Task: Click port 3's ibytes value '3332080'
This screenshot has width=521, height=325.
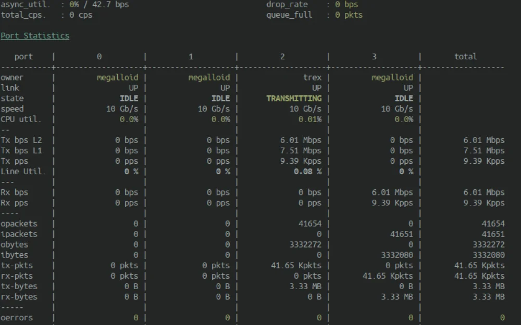Action: click(397, 255)
